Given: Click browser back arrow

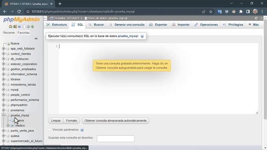Looking at the screenshot, I should pos(5,12).
